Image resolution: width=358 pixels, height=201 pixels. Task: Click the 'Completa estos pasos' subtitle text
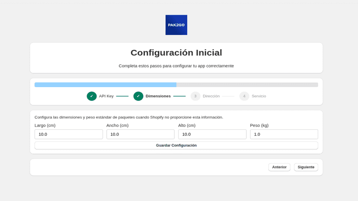point(176,66)
